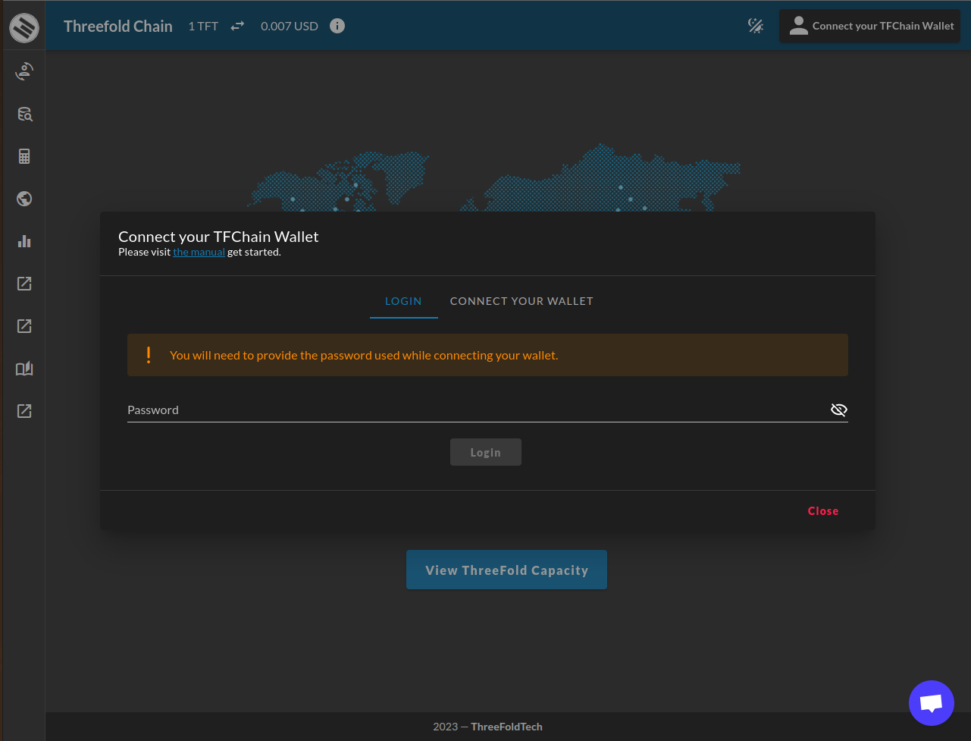Click the "1 TFT" price text
Viewport: 971px width, 741px height.
point(203,26)
